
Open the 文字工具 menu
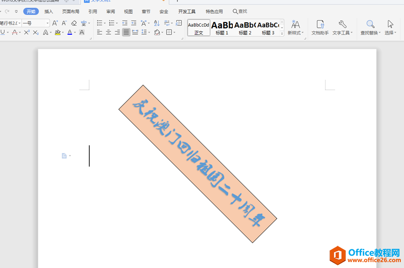click(x=342, y=27)
